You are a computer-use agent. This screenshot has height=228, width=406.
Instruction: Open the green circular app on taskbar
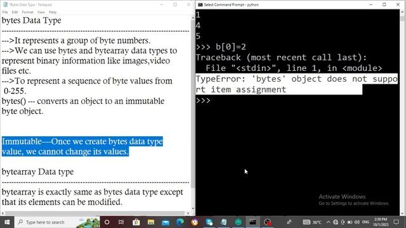click(x=239, y=222)
